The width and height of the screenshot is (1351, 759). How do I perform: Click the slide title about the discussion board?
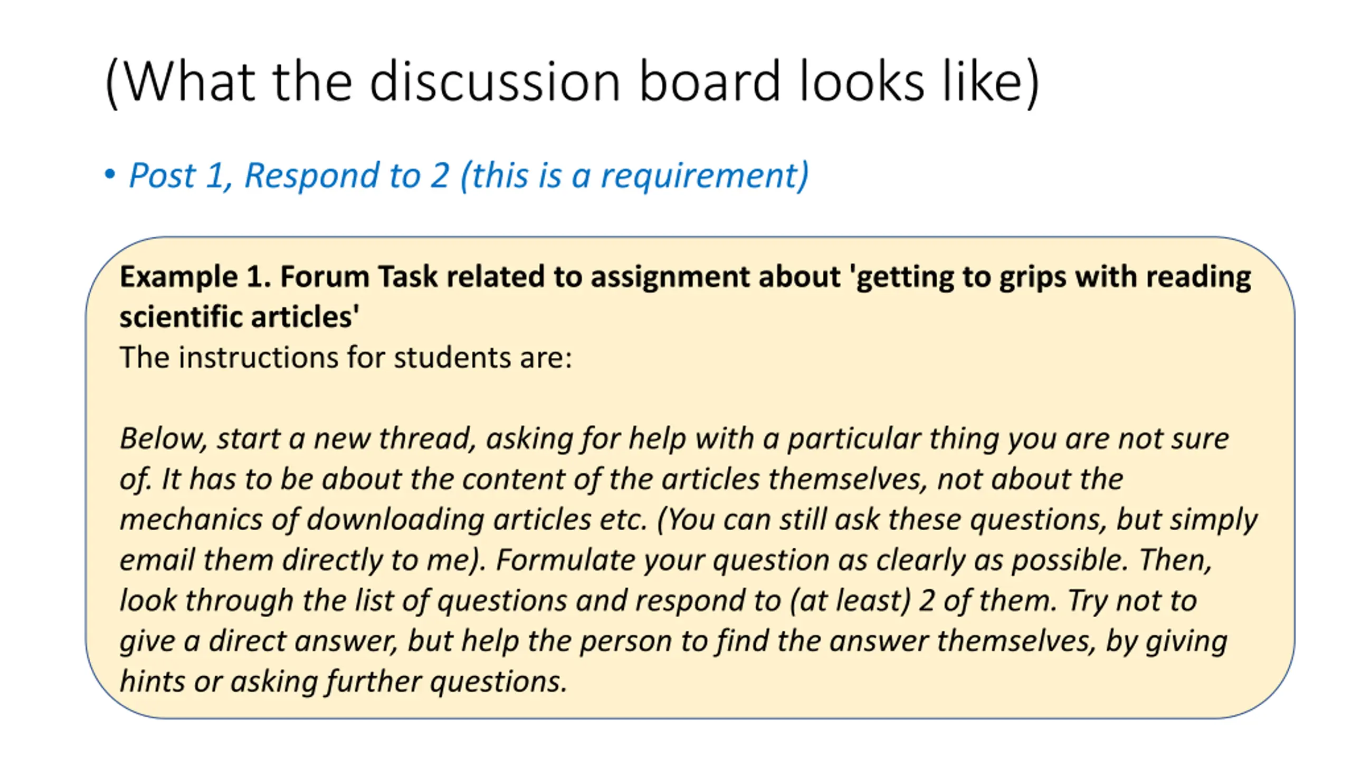click(x=573, y=82)
